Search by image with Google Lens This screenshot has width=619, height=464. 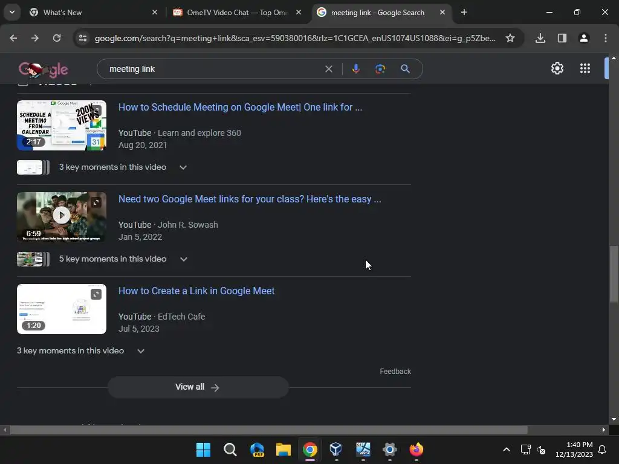[x=380, y=69]
